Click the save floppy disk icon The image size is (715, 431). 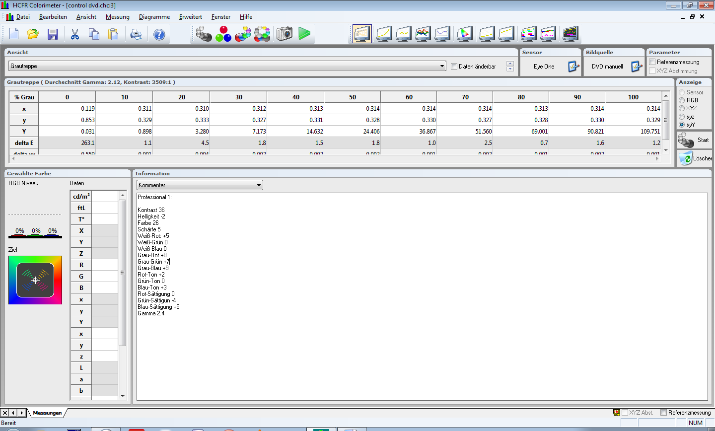point(53,34)
